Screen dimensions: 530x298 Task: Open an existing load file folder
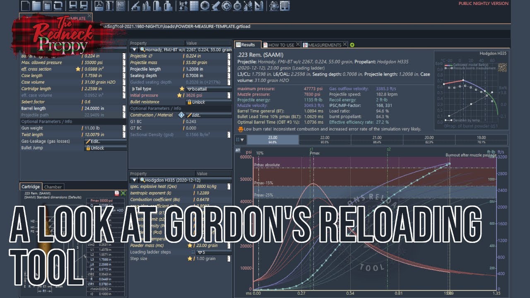36,5
